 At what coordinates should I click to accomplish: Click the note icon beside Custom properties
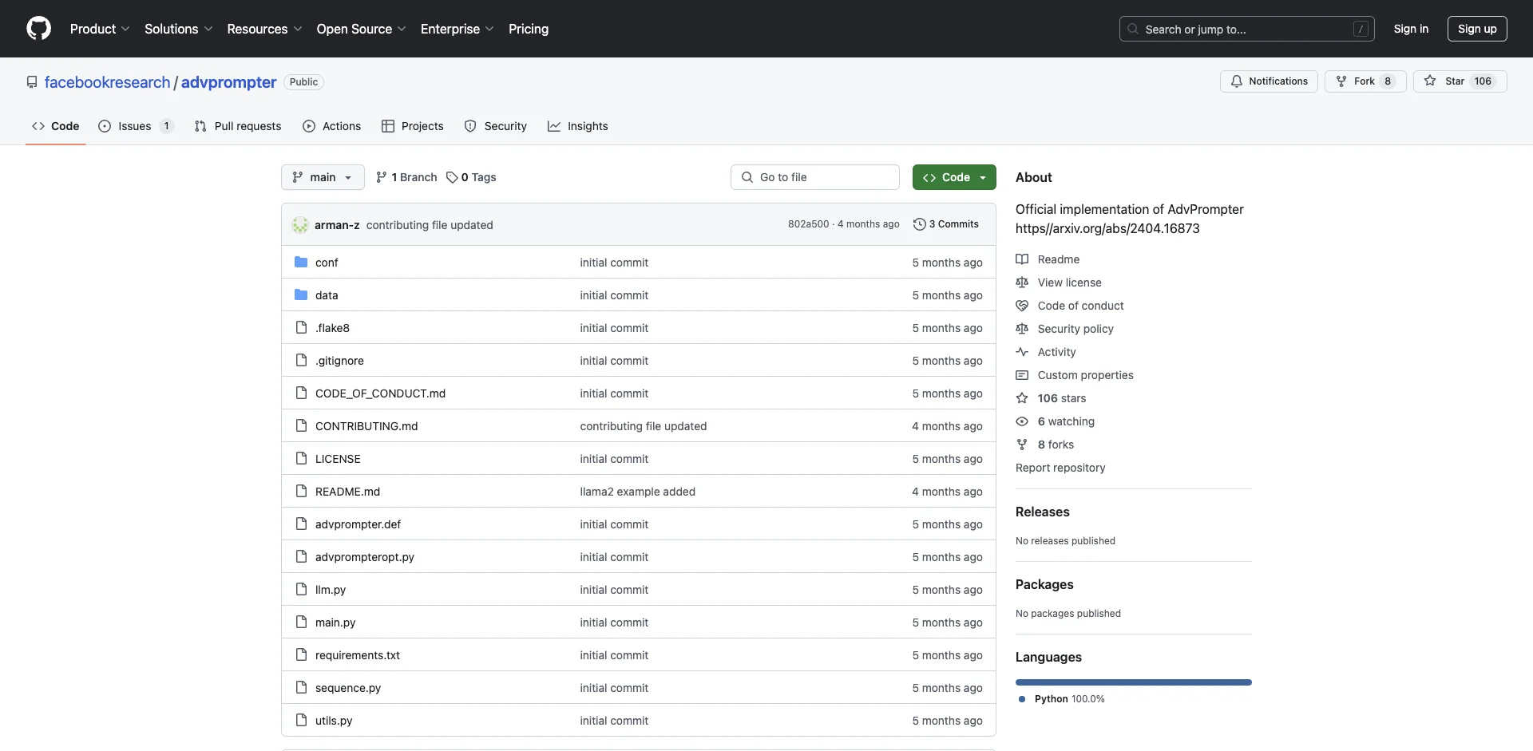1022,375
